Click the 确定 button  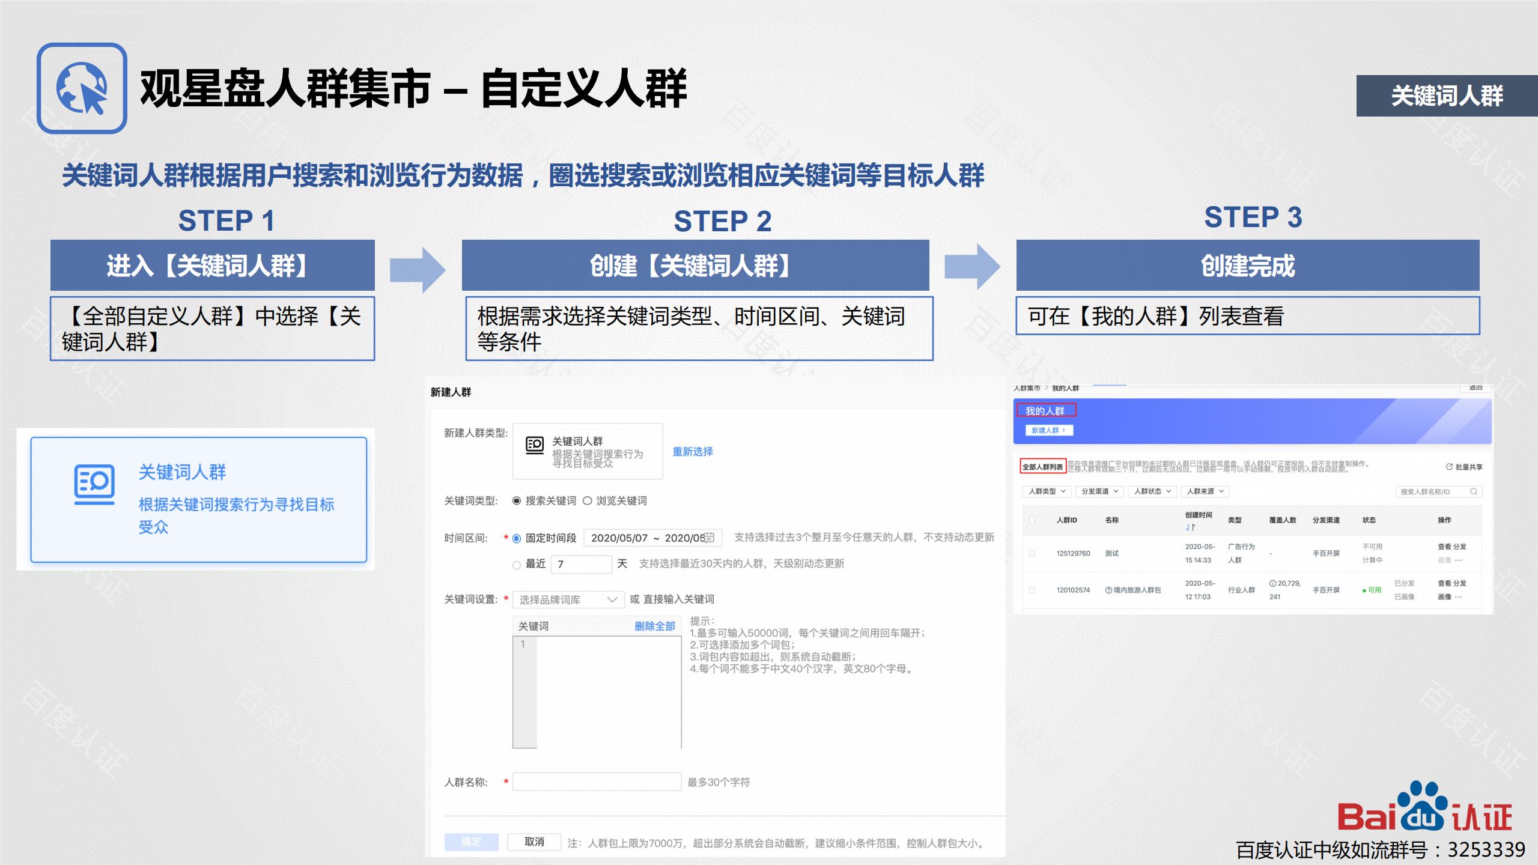[472, 842]
